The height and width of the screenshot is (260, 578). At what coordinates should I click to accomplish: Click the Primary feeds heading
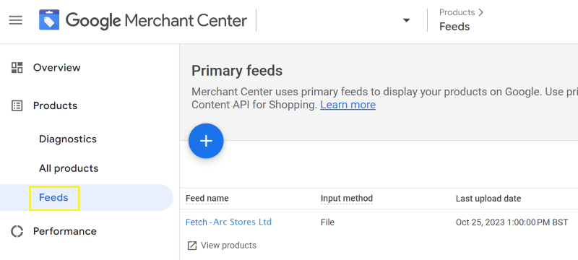coord(237,71)
